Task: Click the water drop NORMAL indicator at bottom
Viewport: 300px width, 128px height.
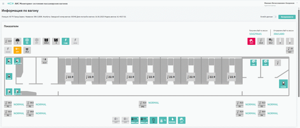Action: click(x=172, y=120)
